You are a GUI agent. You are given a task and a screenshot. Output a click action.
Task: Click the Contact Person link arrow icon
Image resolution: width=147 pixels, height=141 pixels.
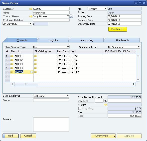point(31,16)
